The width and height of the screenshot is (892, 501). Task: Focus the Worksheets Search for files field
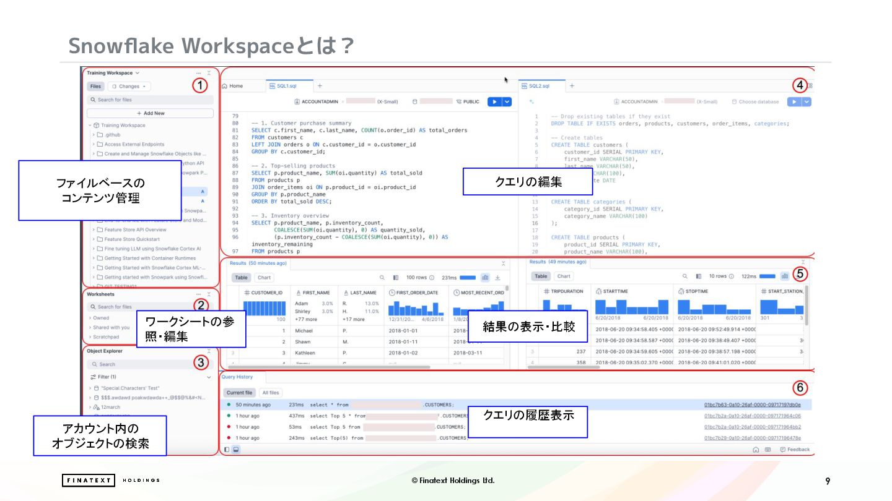(151, 307)
